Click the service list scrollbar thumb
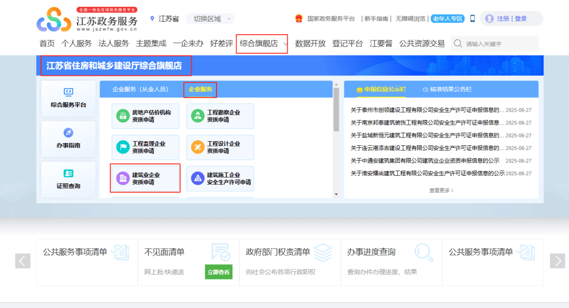569x308 pixels. (336, 110)
